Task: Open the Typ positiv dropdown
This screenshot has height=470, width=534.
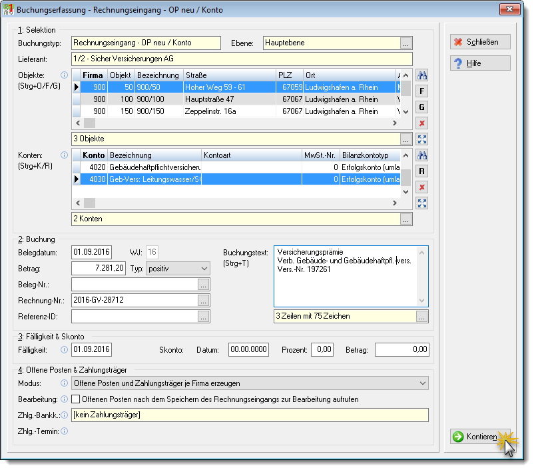Action: [178, 269]
